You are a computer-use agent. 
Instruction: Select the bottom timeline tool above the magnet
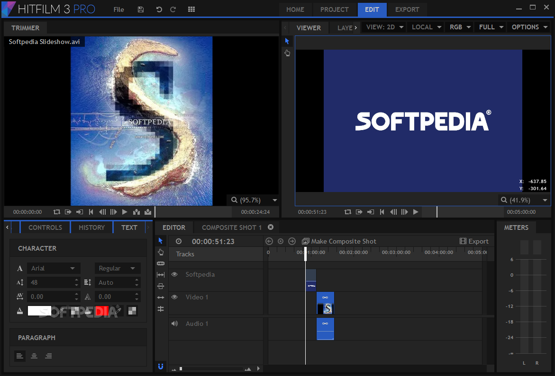161,309
